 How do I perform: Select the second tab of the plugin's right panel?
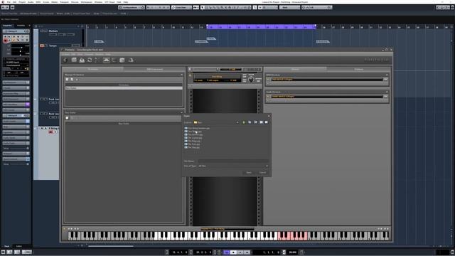pos(358,70)
